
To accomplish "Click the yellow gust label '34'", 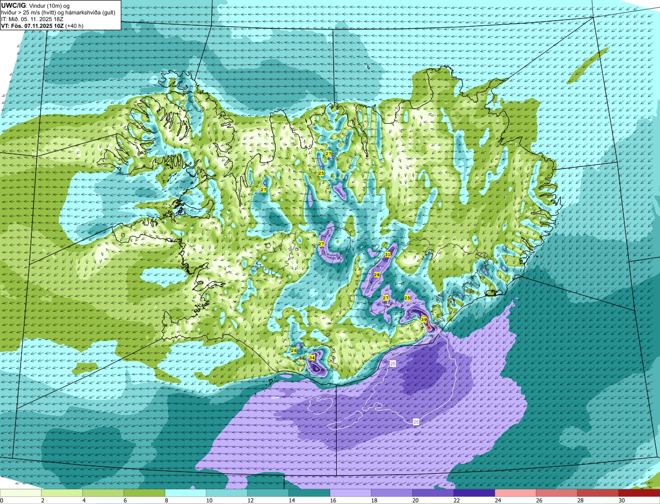I will [311, 358].
